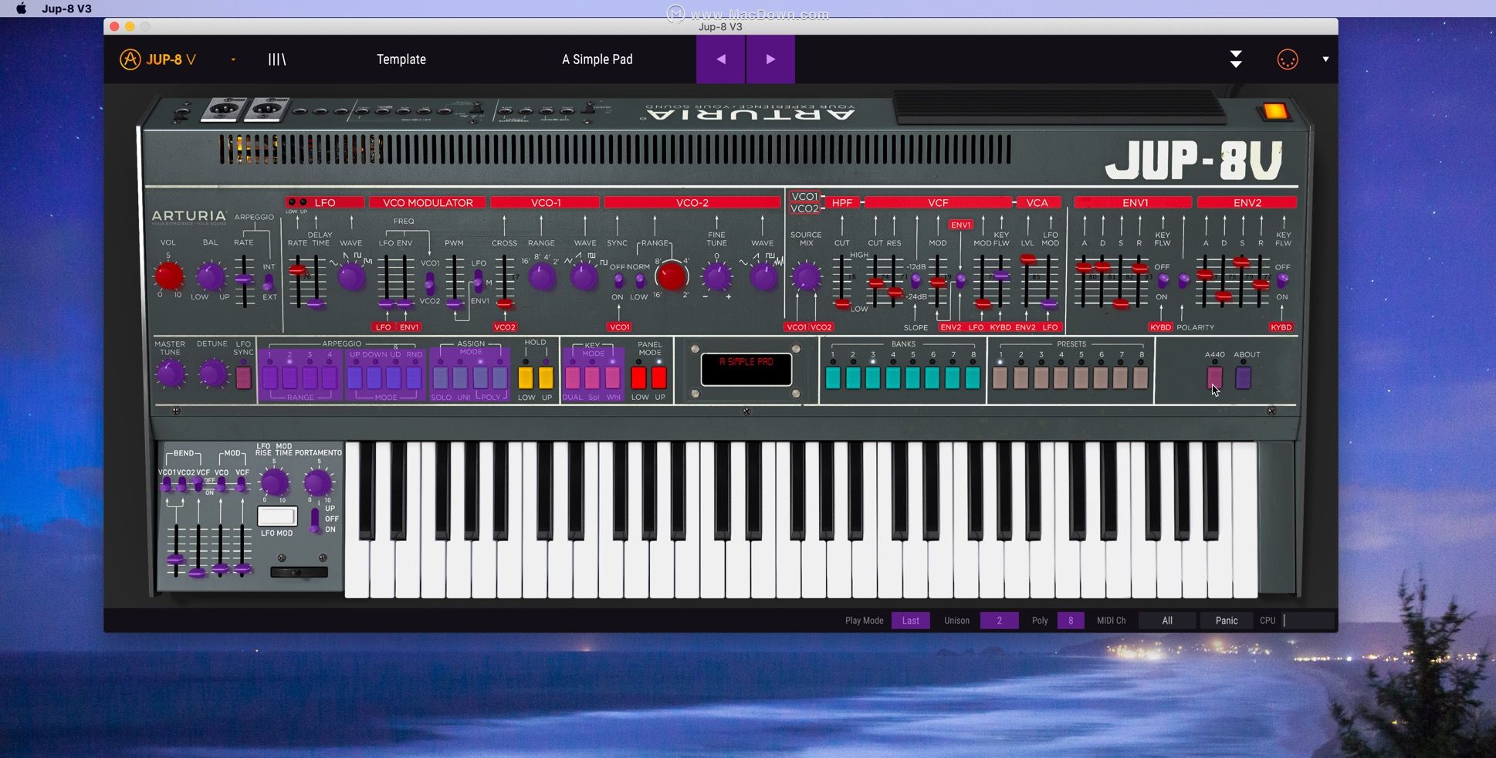
Task: Go to the next preset with right arrow
Action: point(770,59)
